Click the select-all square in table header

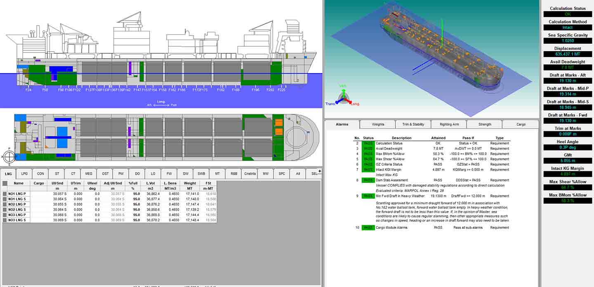[5, 183]
